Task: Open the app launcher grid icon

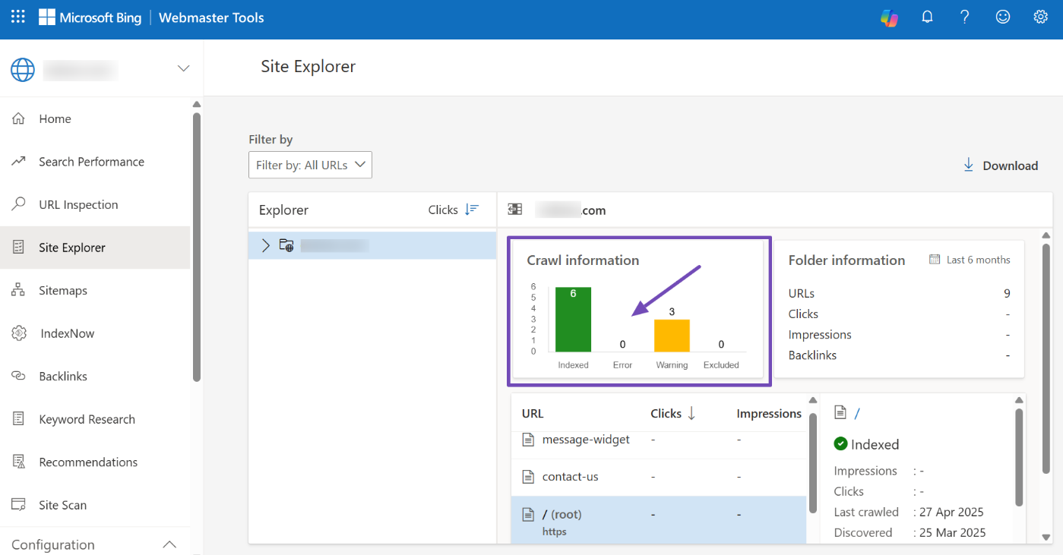Action: (x=18, y=17)
